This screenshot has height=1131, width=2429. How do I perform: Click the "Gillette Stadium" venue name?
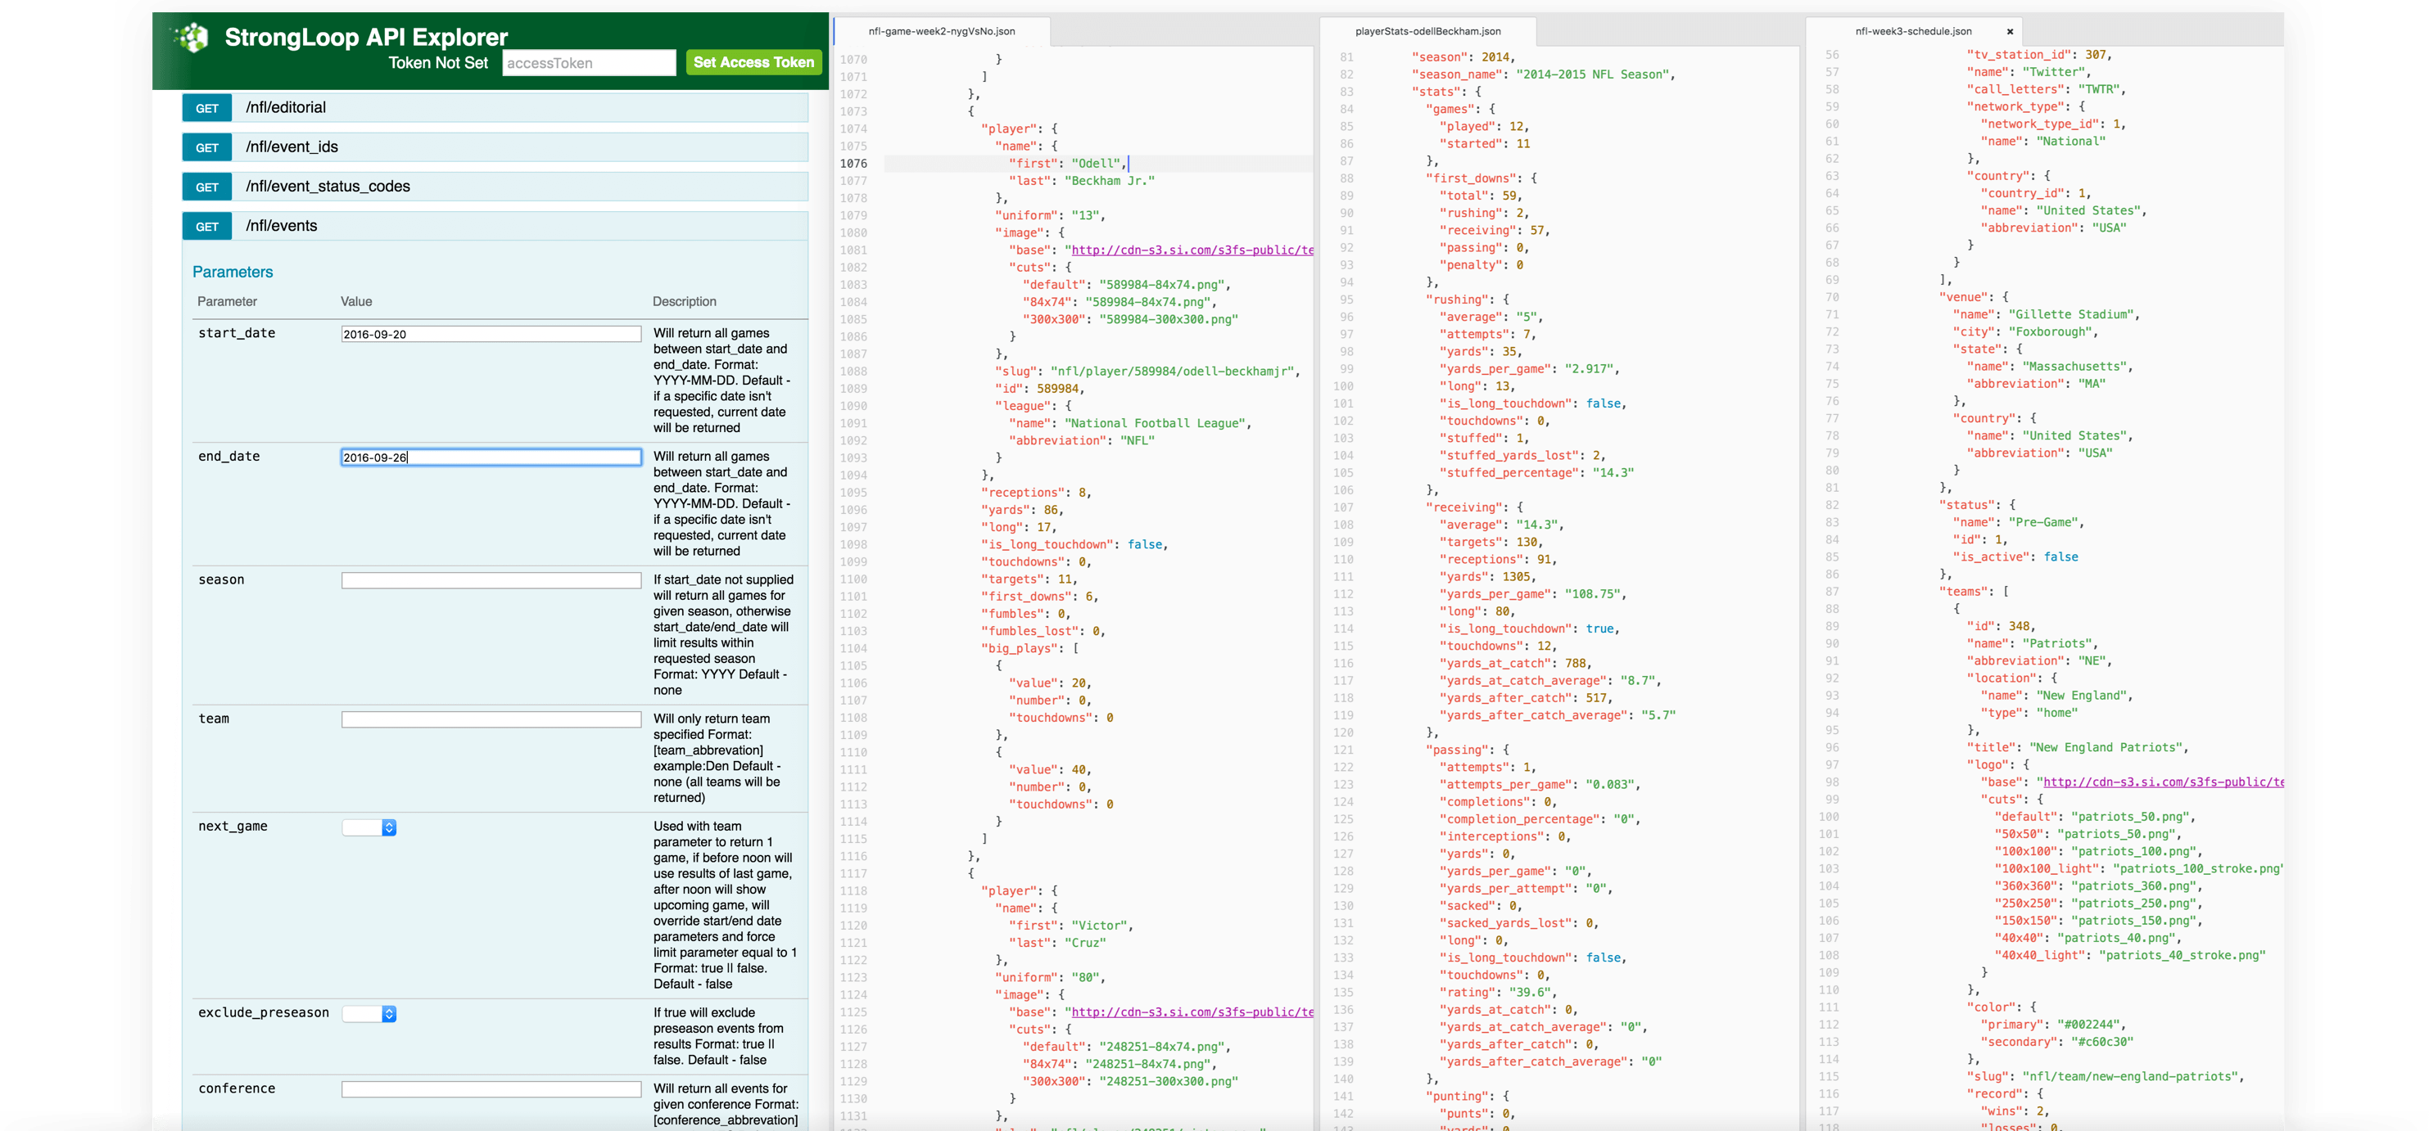[x=2070, y=315]
